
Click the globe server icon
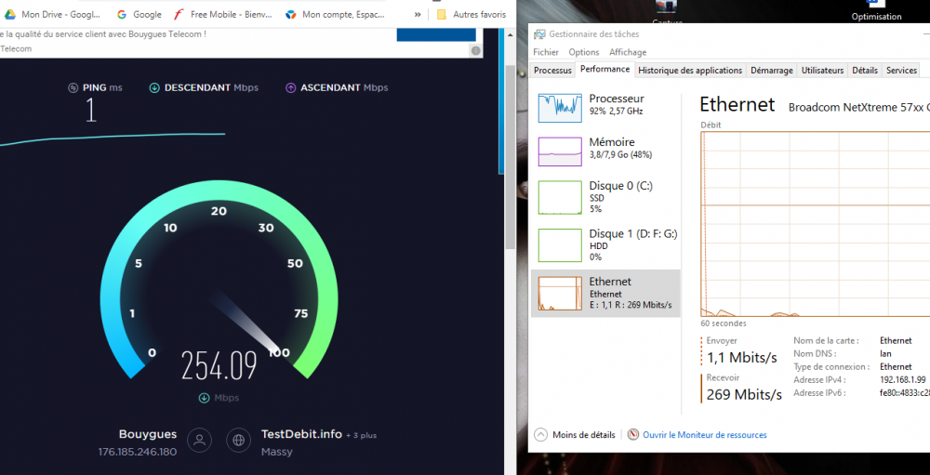point(239,440)
